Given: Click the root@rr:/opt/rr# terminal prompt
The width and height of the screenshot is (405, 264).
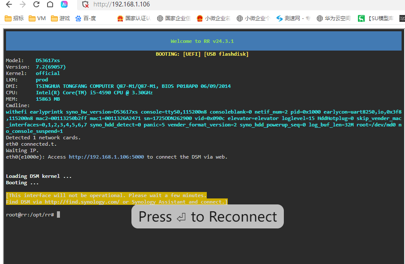Looking at the screenshot, I should coord(30,215).
